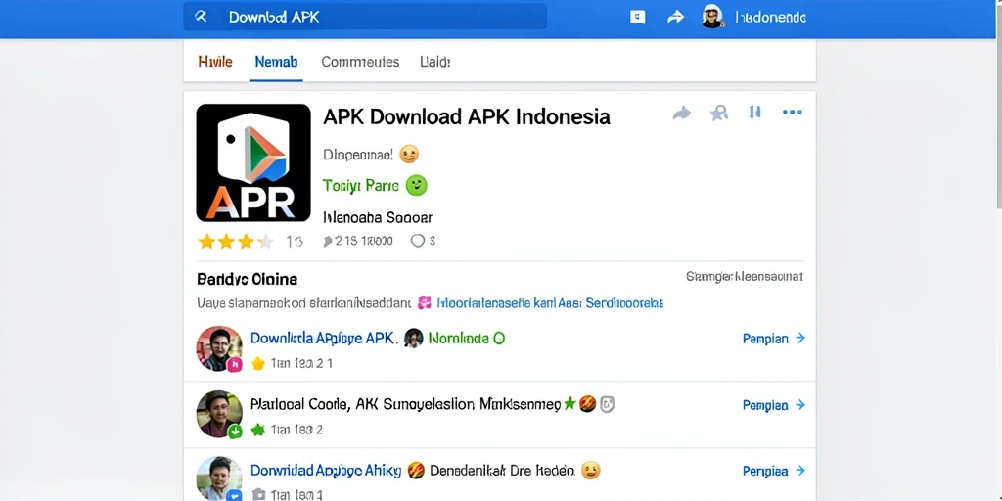Click the shield icon in second review title
Screen dimensions: 1002x501
pyautogui.click(x=607, y=404)
